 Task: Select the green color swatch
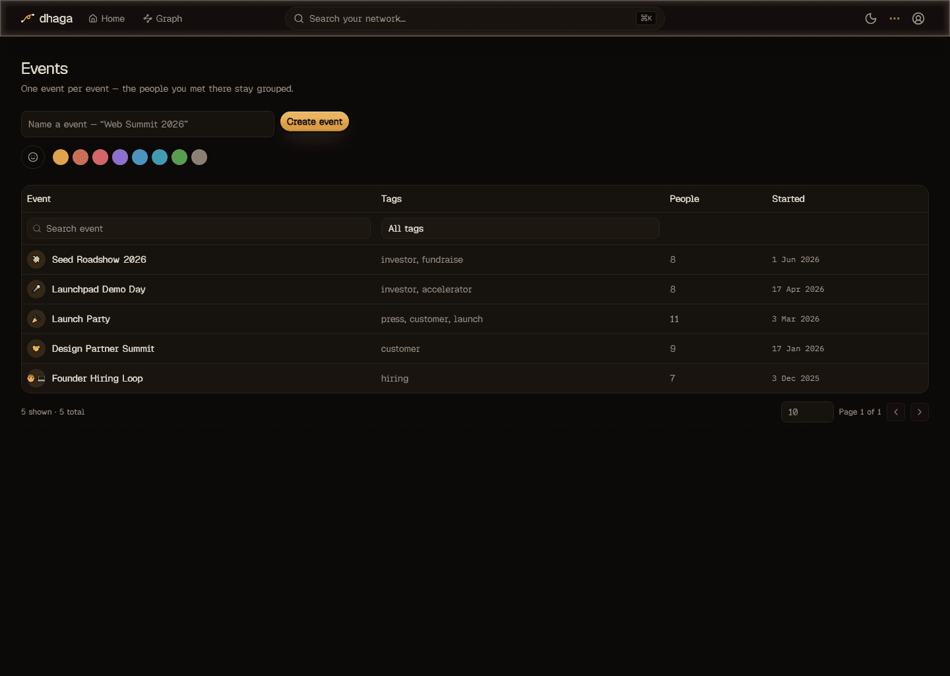coord(179,157)
